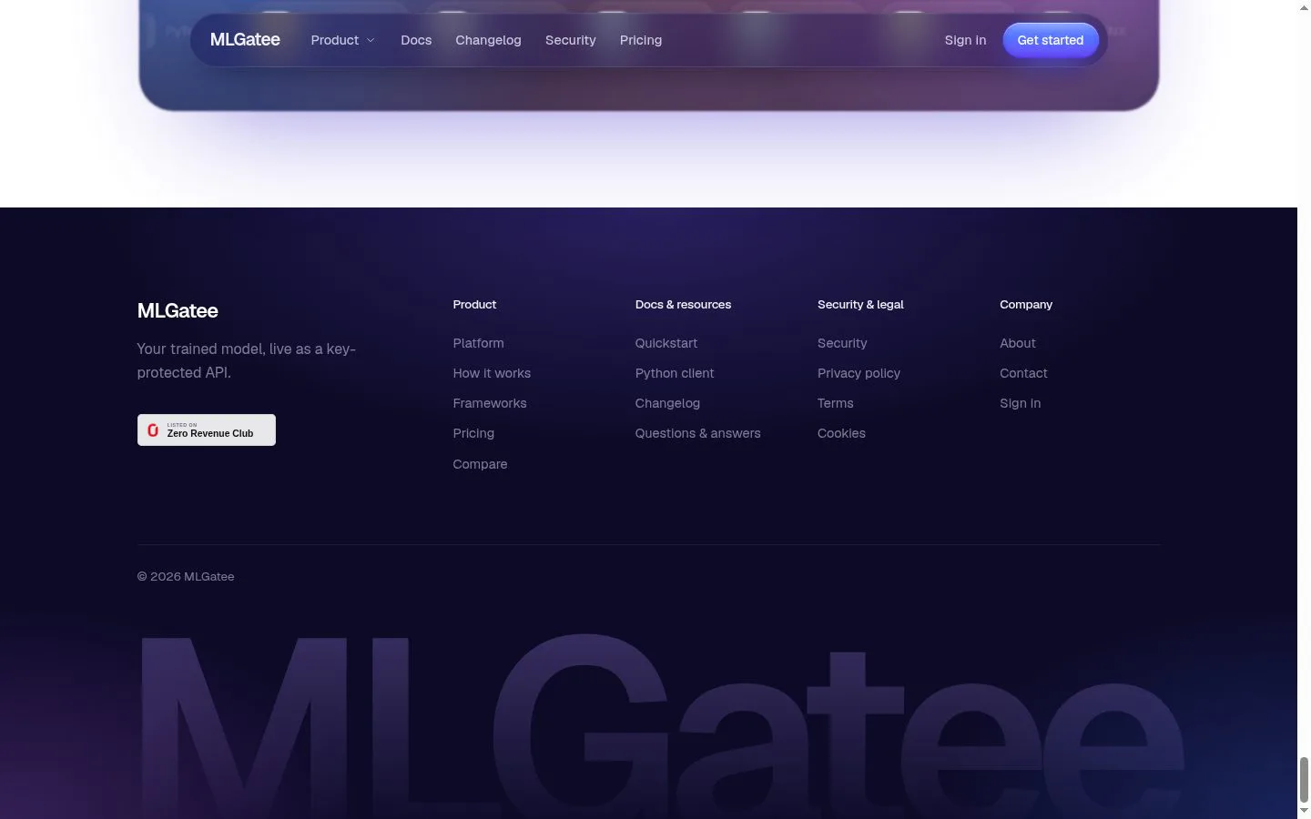
Task: Open Security in footer legal column
Action: [842, 343]
